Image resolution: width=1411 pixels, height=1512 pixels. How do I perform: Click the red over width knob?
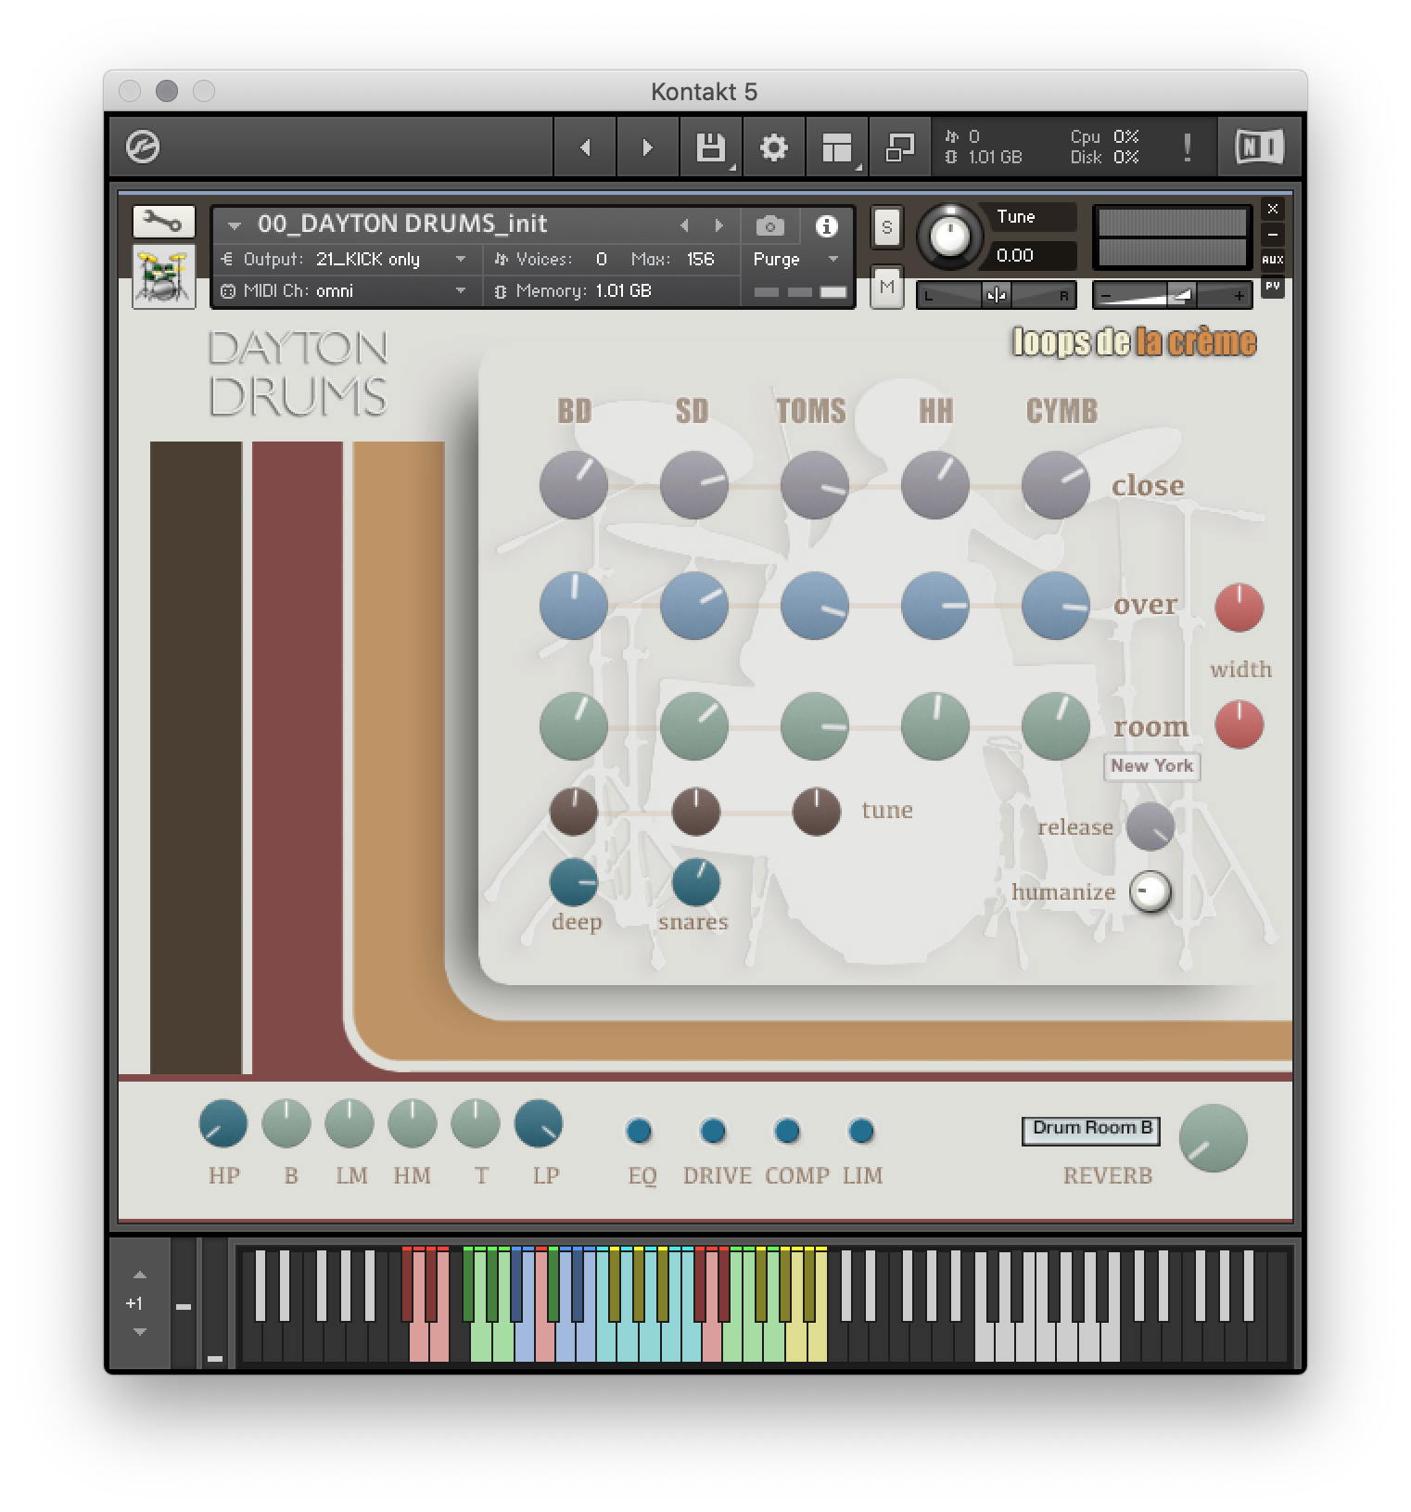point(1239,608)
